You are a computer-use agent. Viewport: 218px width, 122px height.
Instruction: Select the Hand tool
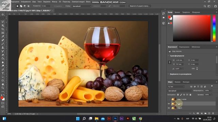coord(3,84)
